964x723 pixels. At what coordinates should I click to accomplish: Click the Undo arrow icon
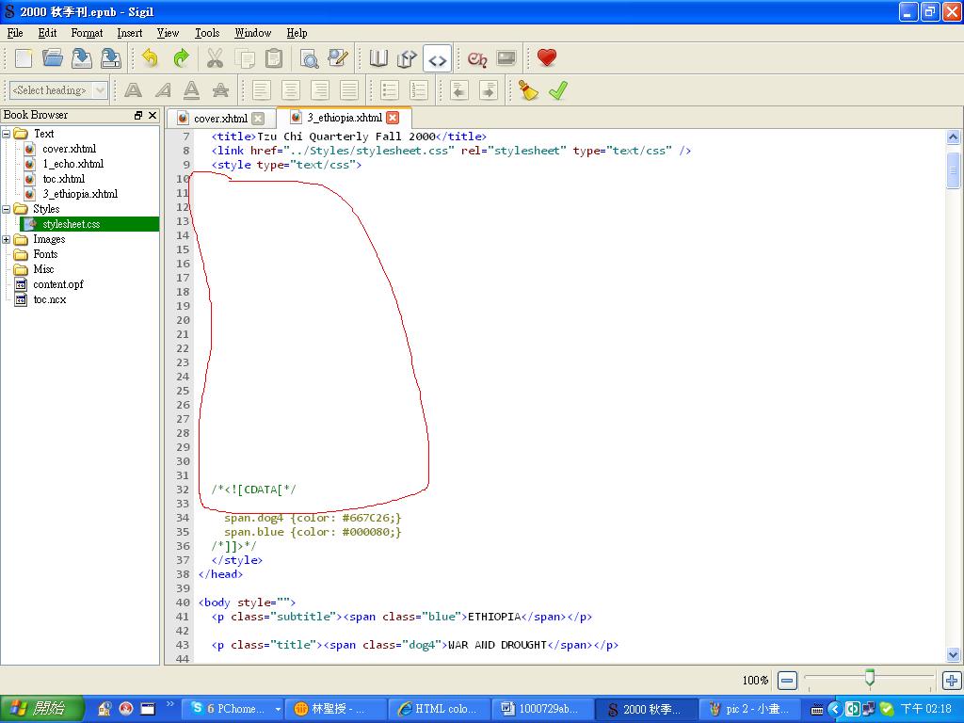151,58
